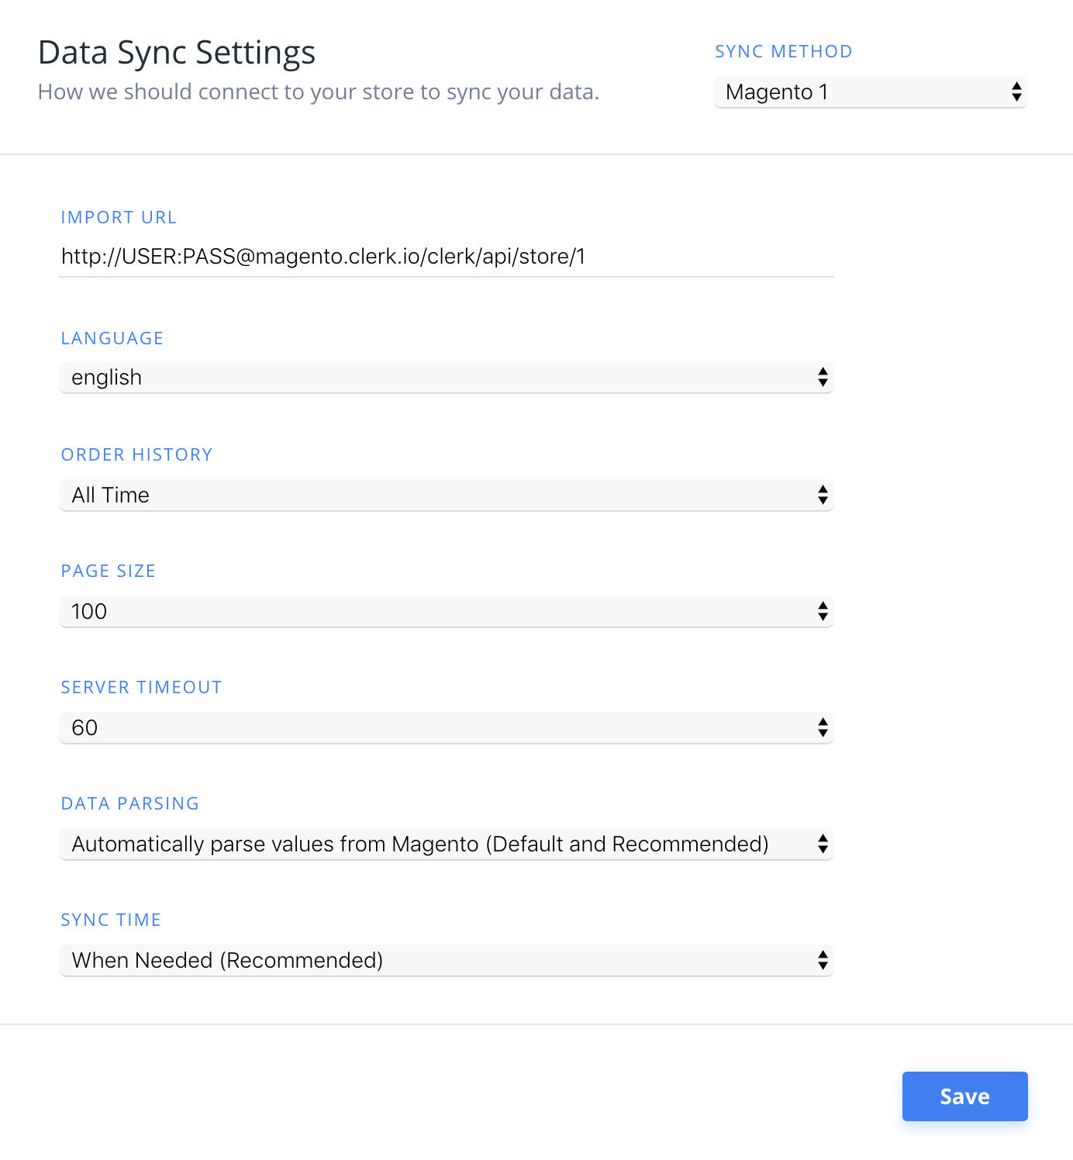
Task: Click into the Import URL text field
Action: coord(446,257)
